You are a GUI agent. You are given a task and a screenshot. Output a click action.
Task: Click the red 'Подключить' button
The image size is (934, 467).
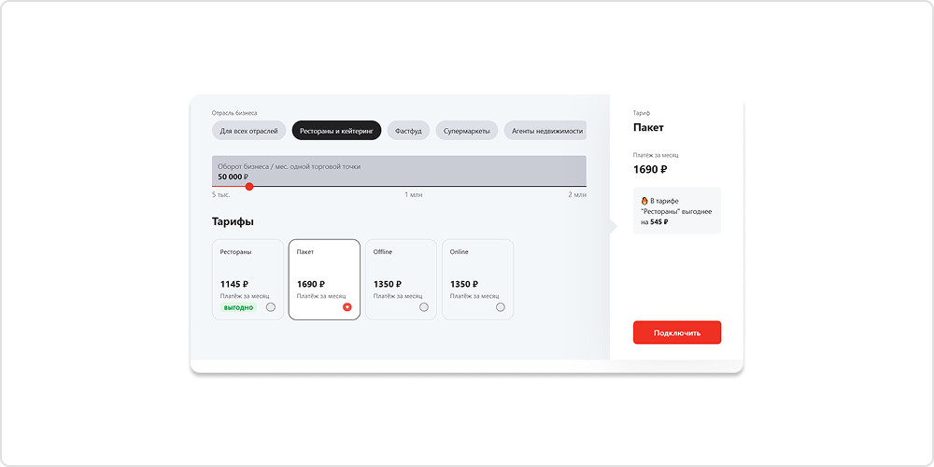tap(677, 333)
